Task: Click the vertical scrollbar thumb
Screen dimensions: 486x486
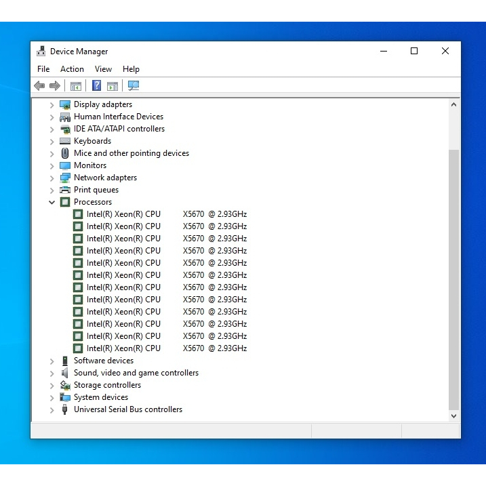Action: (453, 279)
